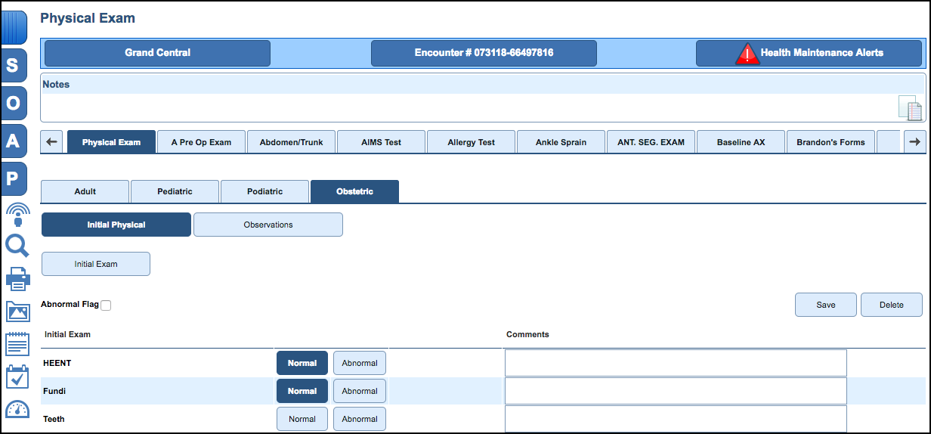Click the printer icon in sidebar
Image resolution: width=931 pixels, height=434 pixels.
pyautogui.click(x=17, y=279)
